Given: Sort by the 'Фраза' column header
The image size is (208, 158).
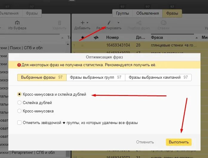Looking at the screenshot, I should coord(157,38).
